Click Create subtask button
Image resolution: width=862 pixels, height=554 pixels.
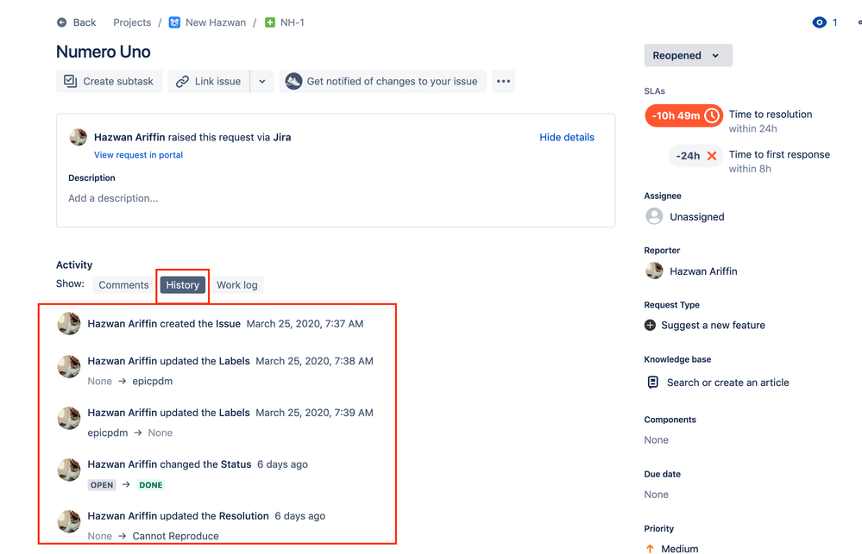click(x=109, y=81)
